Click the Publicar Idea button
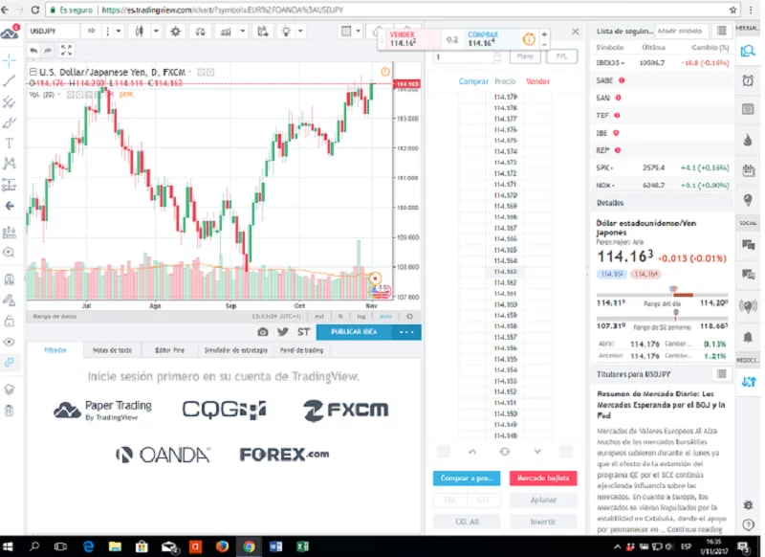765x557 pixels. [x=354, y=332]
